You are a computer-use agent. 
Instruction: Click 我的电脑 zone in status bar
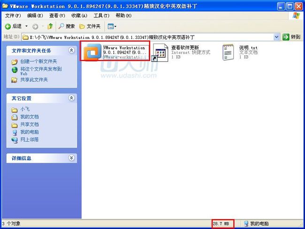pos(256,223)
